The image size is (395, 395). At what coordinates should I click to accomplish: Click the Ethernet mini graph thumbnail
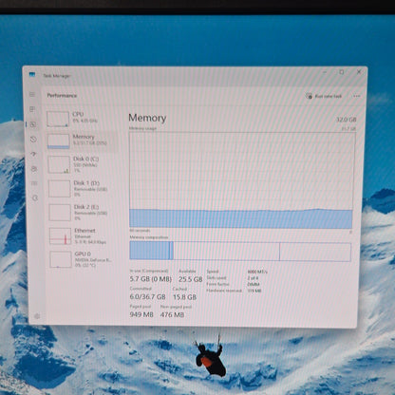tap(61, 236)
